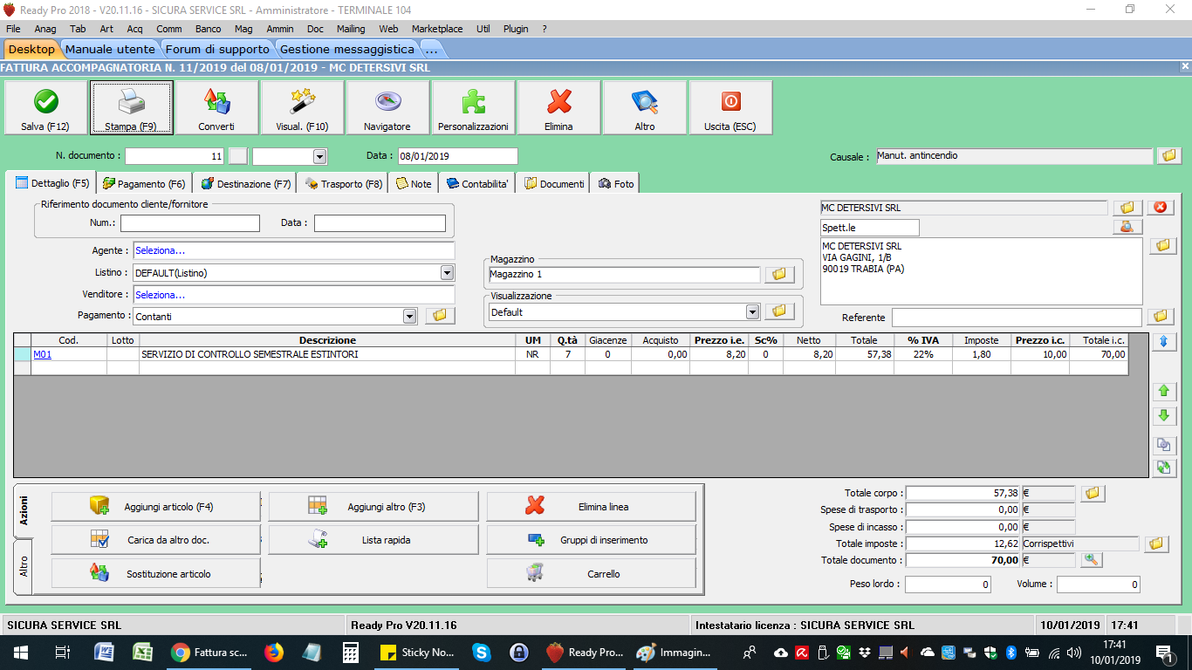Viewport: 1192px width, 670px height.
Task: Open the folder icon beside Referente field
Action: pyautogui.click(x=1160, y=317)
